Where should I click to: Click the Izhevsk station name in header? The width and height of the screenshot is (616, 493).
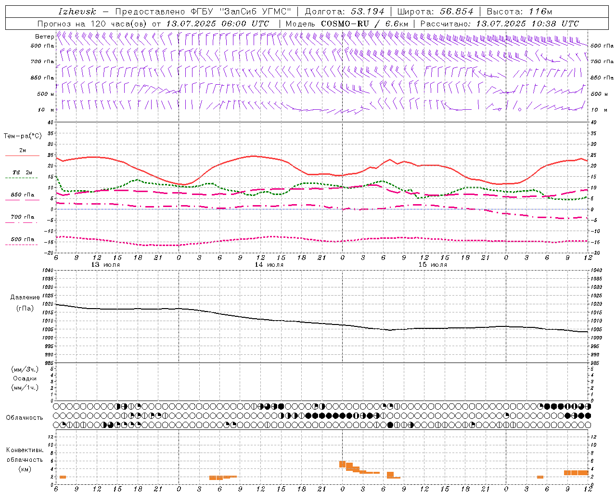coord(77,12)
